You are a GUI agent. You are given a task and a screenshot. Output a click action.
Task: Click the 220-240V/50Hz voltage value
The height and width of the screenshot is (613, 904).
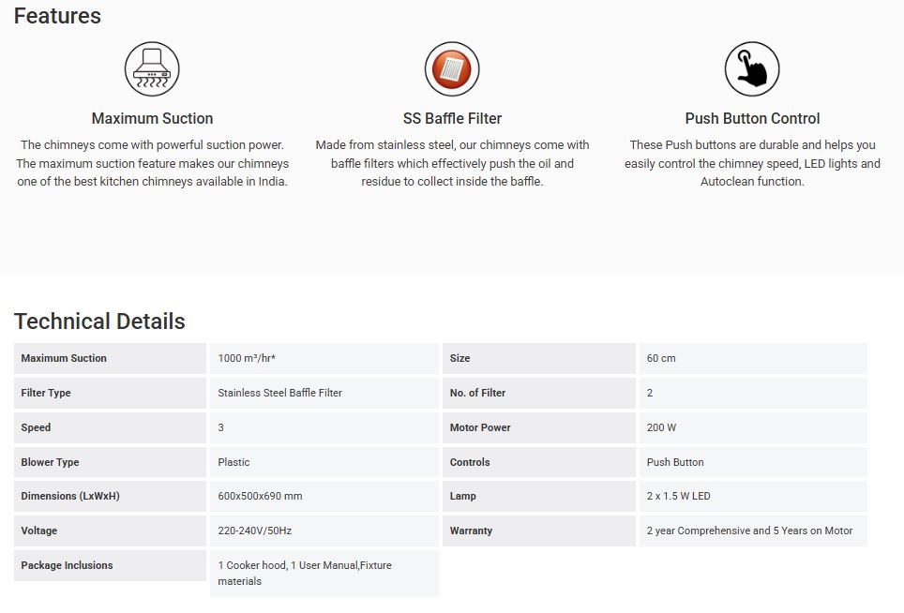[254, 531]
